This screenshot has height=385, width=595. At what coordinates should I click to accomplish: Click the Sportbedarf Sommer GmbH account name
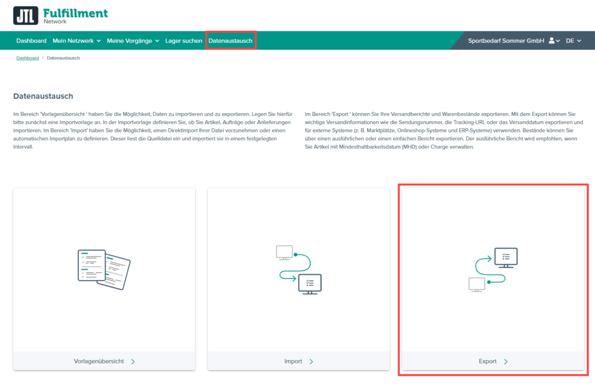click(x=506, y=41)
